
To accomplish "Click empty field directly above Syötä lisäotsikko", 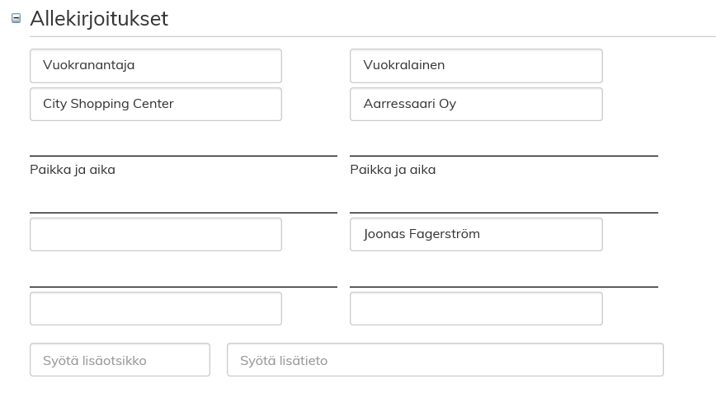I will 155,308.
